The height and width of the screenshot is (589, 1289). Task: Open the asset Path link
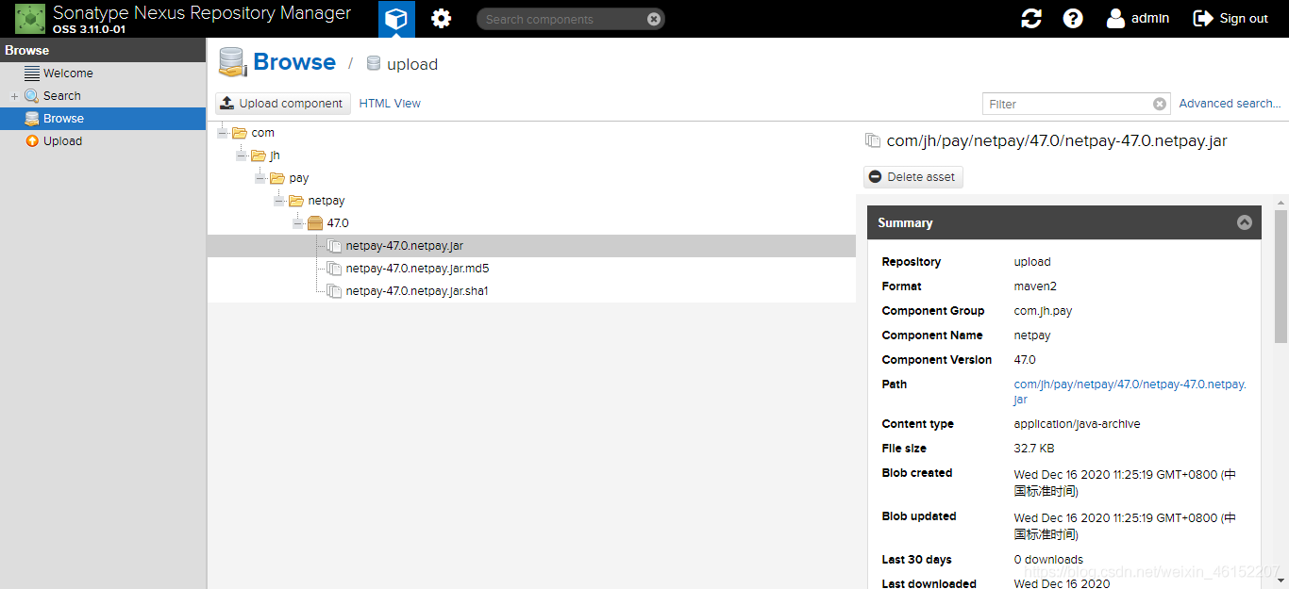1130,392
